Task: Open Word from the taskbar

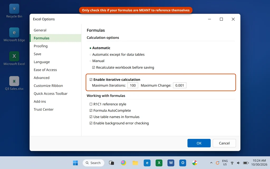Action: pos(171,163)
